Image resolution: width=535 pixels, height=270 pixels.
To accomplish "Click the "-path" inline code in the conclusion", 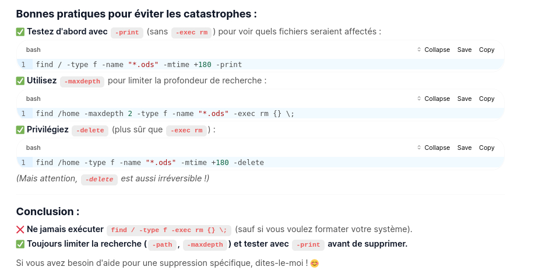I will (162, 245).
